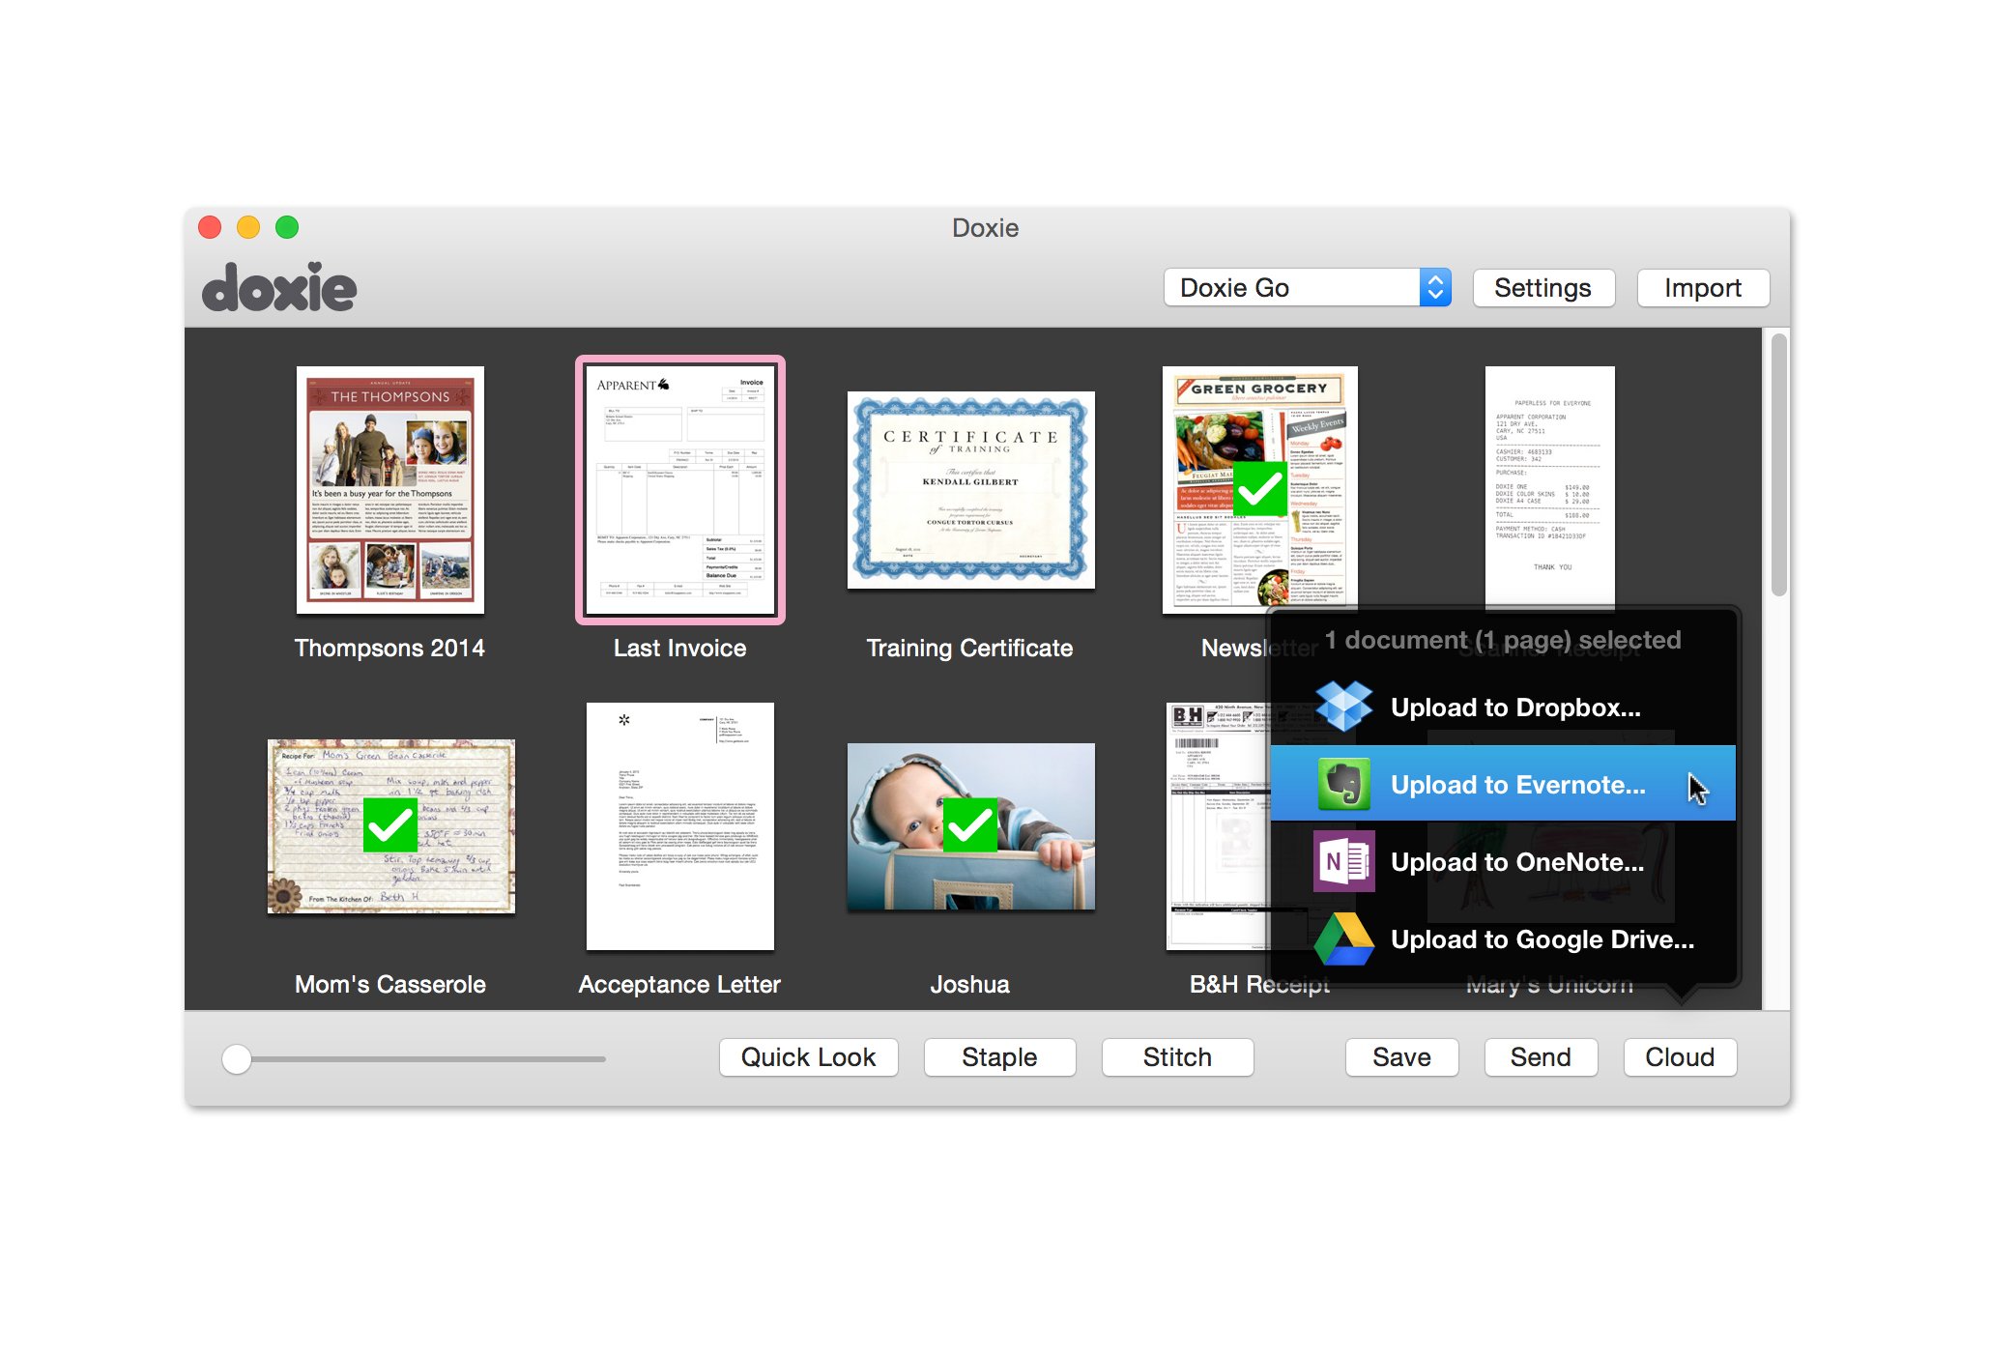
Task: Open Quick Look preview
Action: [x=808, y=1057]
